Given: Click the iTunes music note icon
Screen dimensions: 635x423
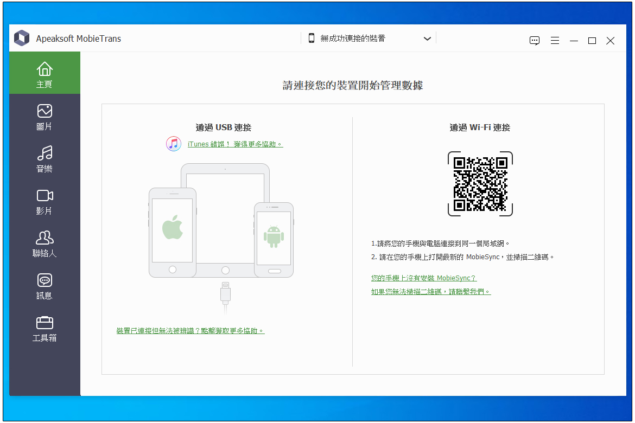Looking at the screenshot, I should point(174,144).
